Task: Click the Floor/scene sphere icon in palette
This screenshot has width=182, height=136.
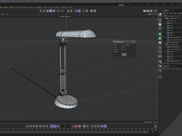Action: pyautogui.click(x=160, y=62)
